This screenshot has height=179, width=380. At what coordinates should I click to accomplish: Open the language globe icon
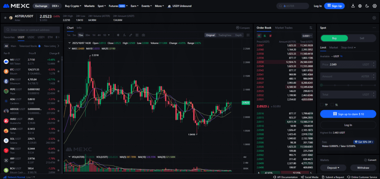coord(360,6)
